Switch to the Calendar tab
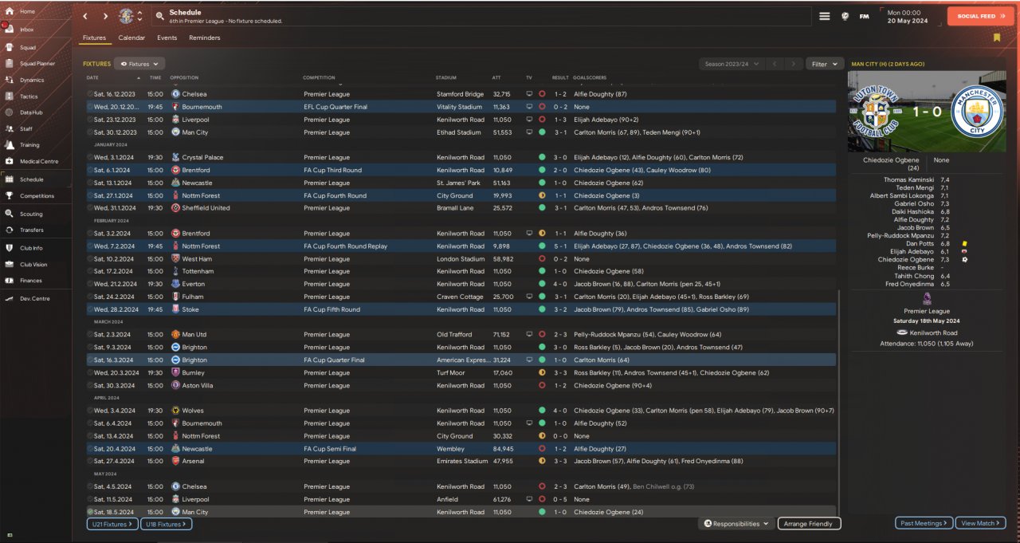 click(131, 37)
